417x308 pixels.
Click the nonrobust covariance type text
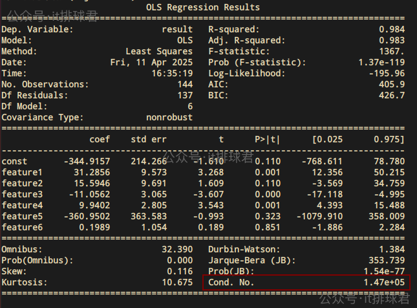169,117
